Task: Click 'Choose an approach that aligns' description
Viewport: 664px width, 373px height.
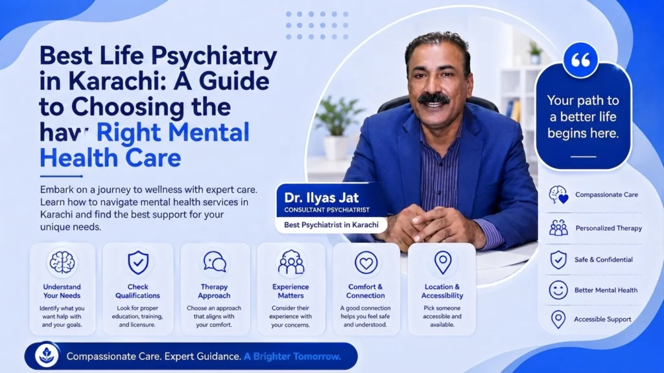Action: 214,316
